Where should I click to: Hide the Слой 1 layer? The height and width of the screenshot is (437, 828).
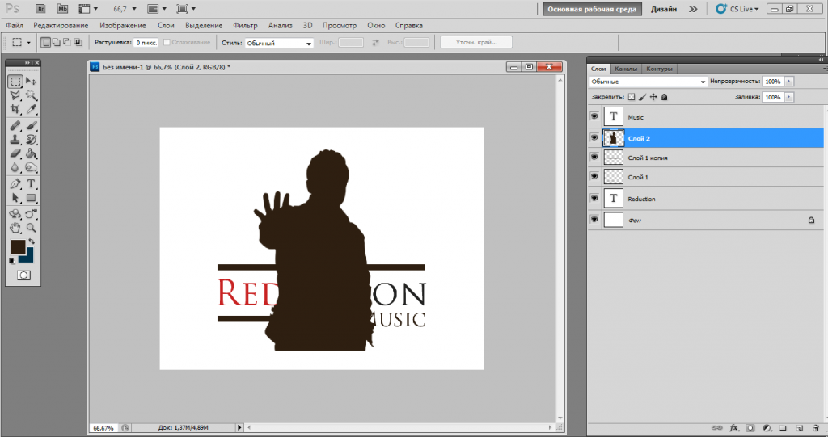pyautogui.click(x=594, y=177)
